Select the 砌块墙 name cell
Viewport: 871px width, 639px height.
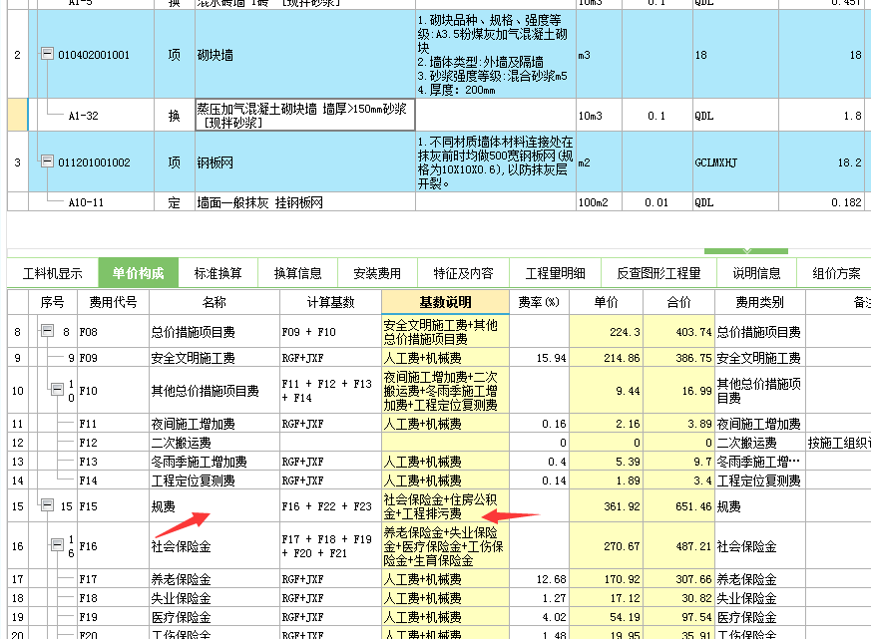click(x=305, y=55)
